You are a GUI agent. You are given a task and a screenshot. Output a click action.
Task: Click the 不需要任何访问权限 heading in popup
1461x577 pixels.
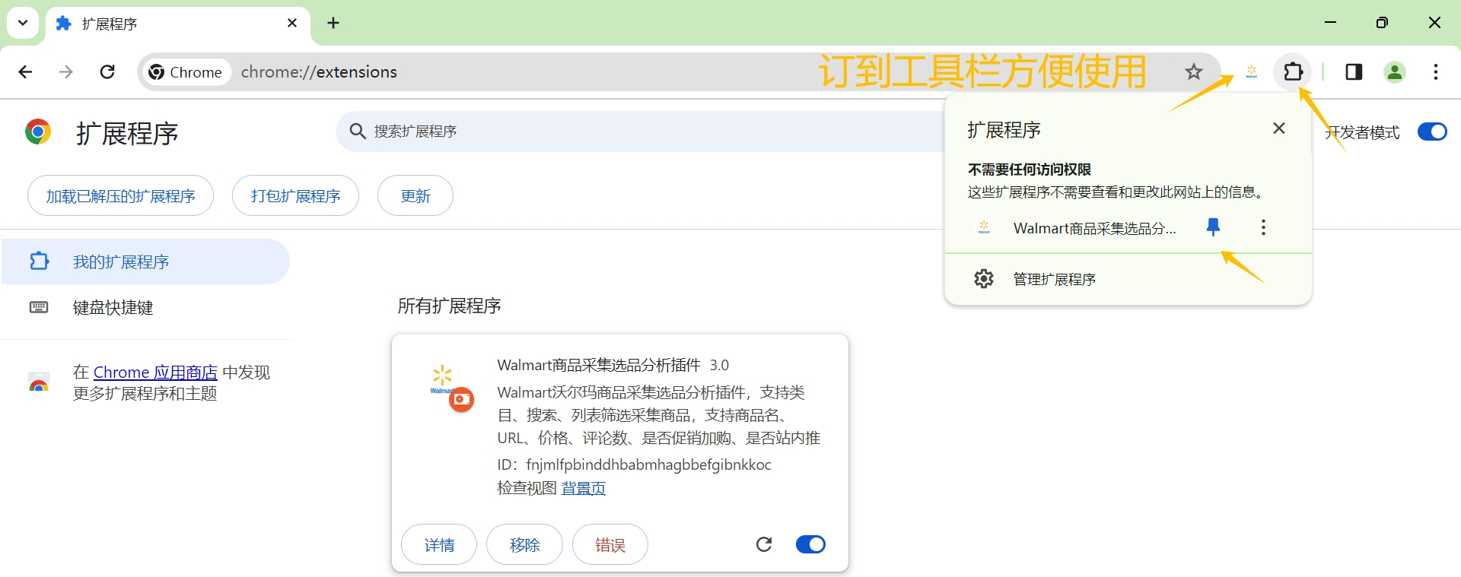click(1029, 170)
